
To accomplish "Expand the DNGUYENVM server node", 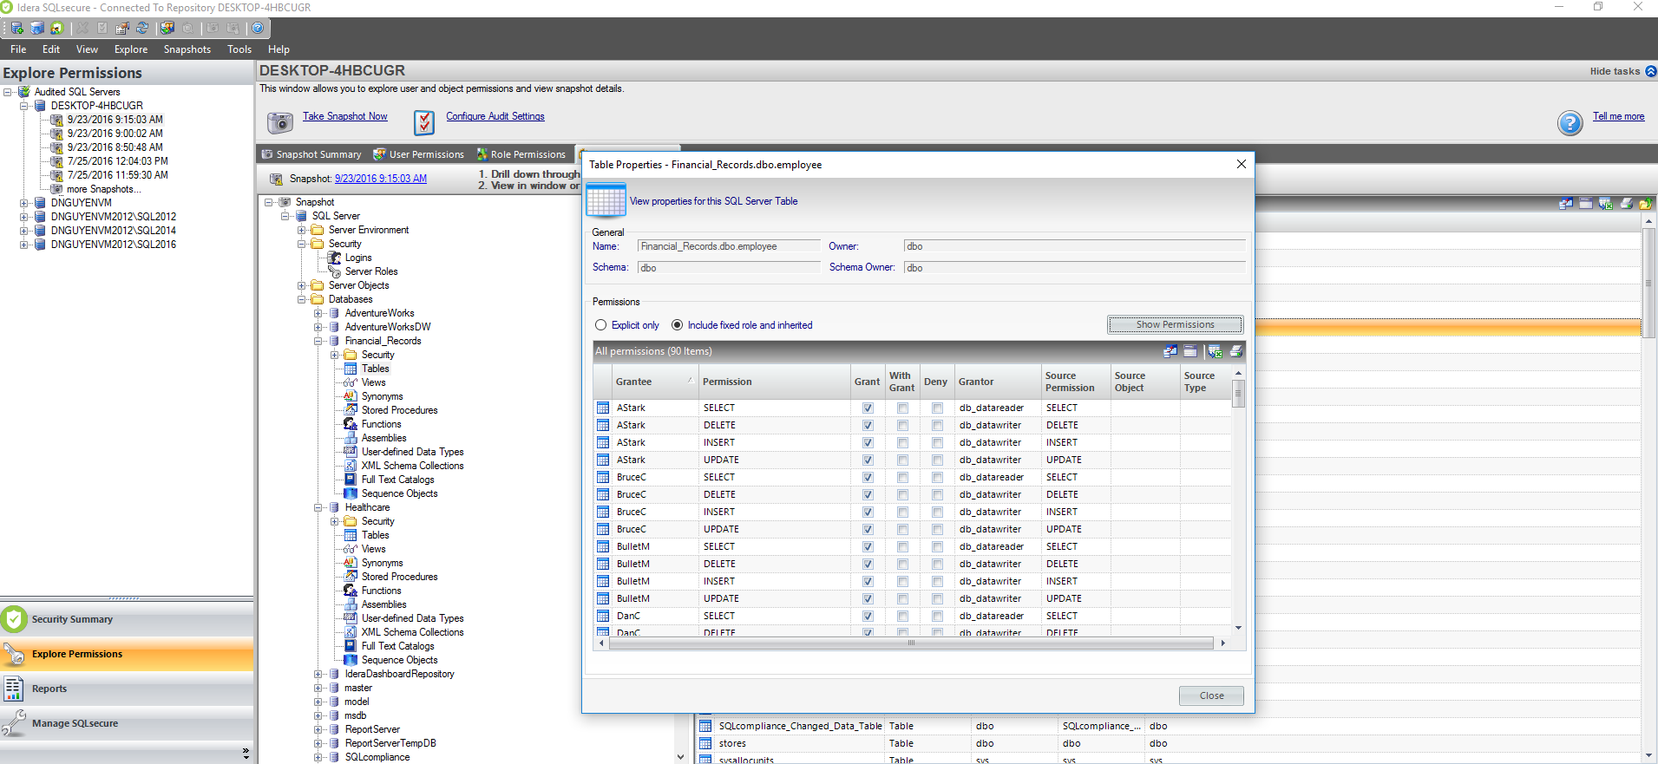I will pos(24,203).
